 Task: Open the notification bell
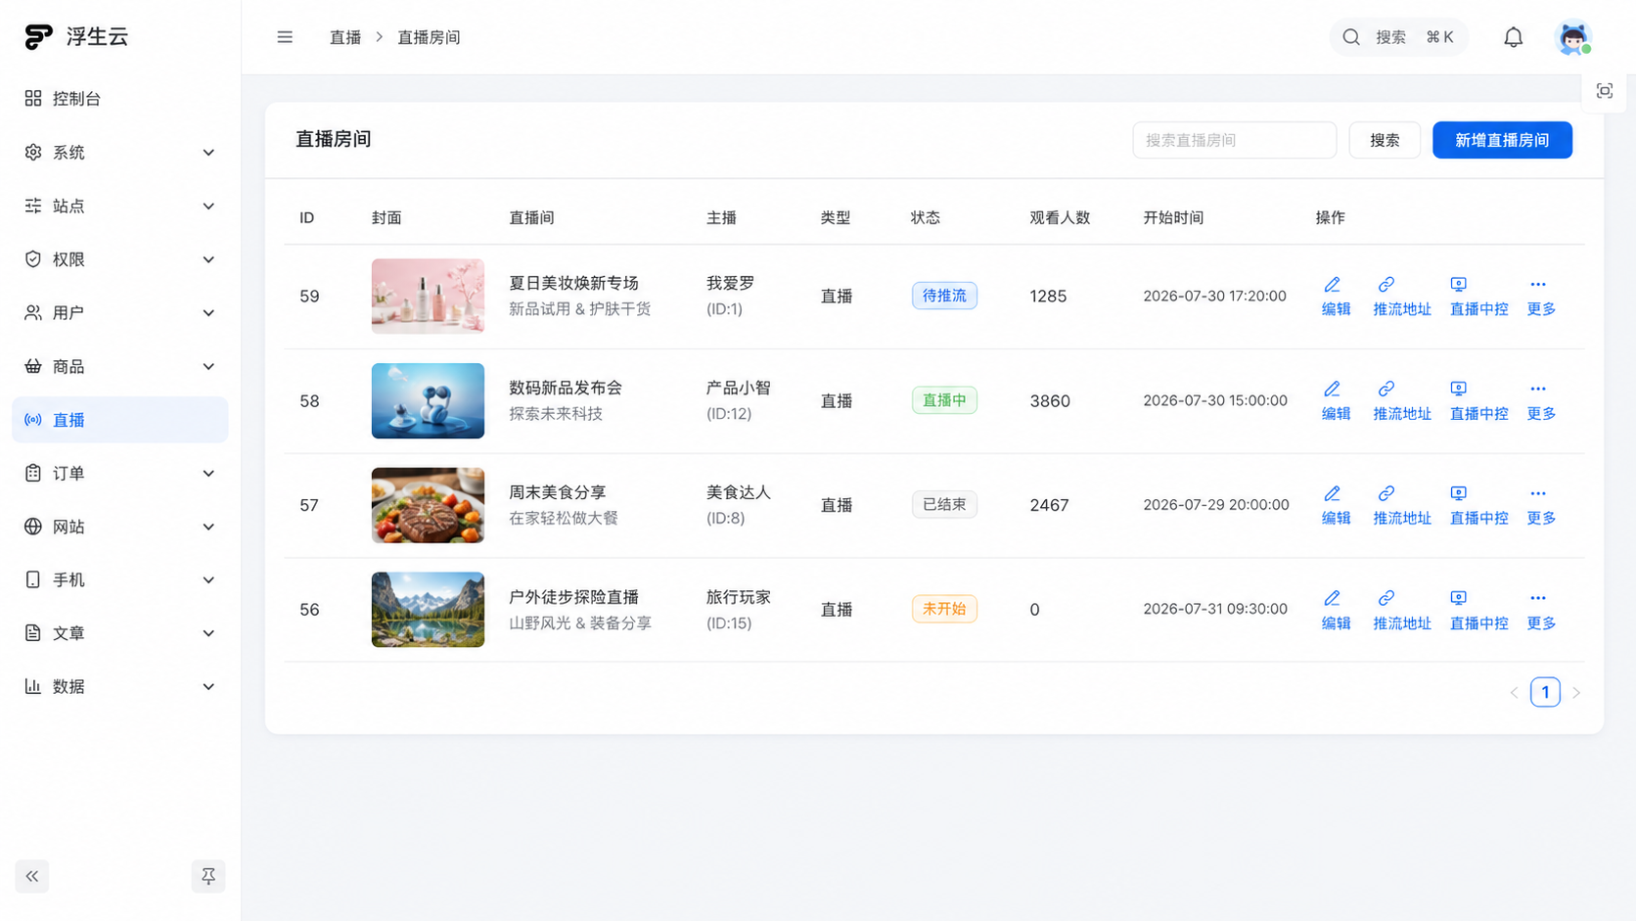1514,37
